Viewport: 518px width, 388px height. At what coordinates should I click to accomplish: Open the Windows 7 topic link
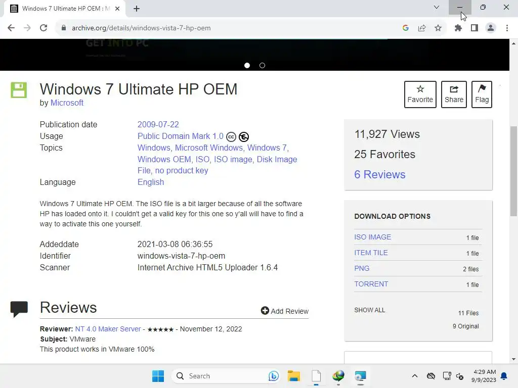(x=267, y=148)
